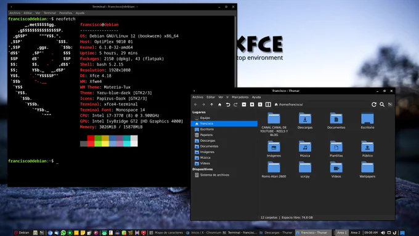Switch to Descargas - Thunar taskbar button

276,233
